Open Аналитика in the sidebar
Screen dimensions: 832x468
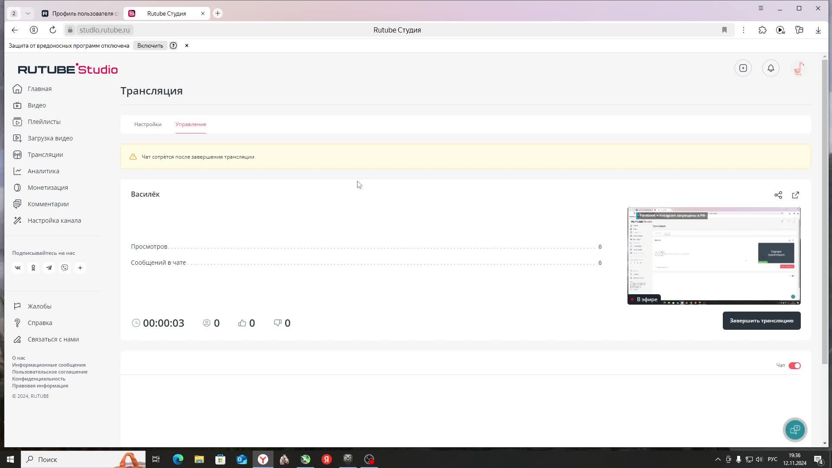(43, 171)
